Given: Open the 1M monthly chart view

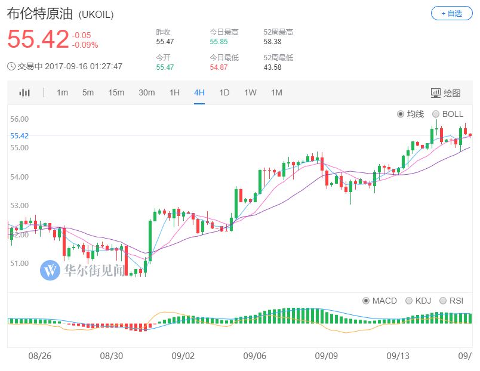Looking at the screenshot, I should point(276,92).
